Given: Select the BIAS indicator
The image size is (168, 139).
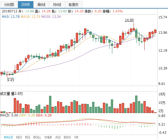Looking at the screenshot, I should pyautogui.click(x=67, y=137).
